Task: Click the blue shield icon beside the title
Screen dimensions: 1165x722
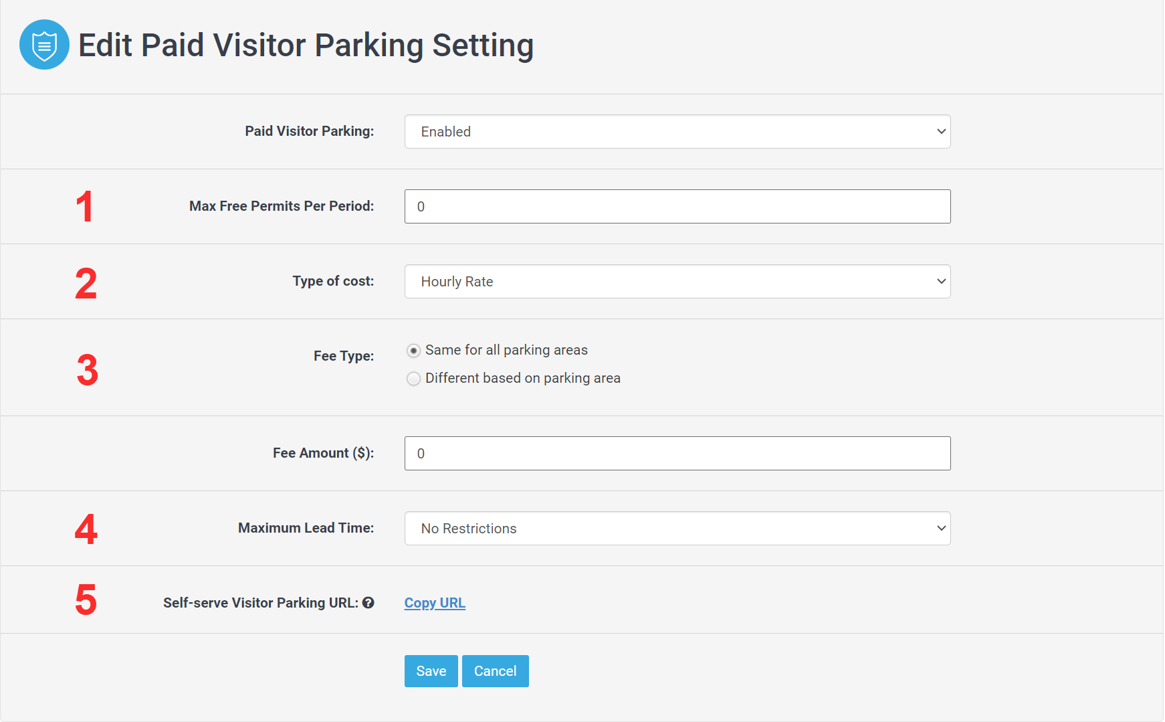Action: coord(44,45)
